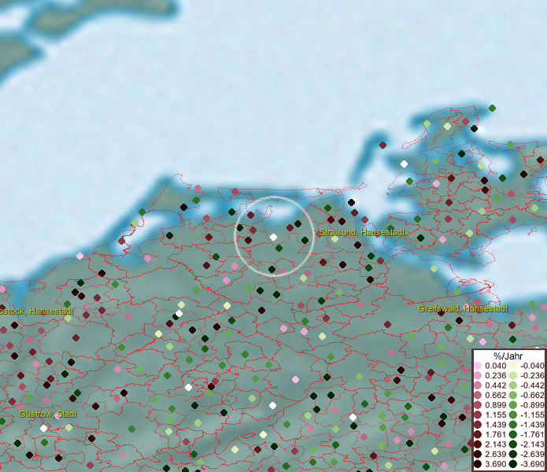Pick the color dot beside legend value 1.439
The width and height of the screenshot is (547, 472).
click(x=478, y=425)
